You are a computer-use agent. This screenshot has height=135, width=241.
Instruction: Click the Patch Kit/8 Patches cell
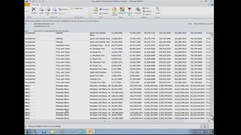tap(98, 72)
